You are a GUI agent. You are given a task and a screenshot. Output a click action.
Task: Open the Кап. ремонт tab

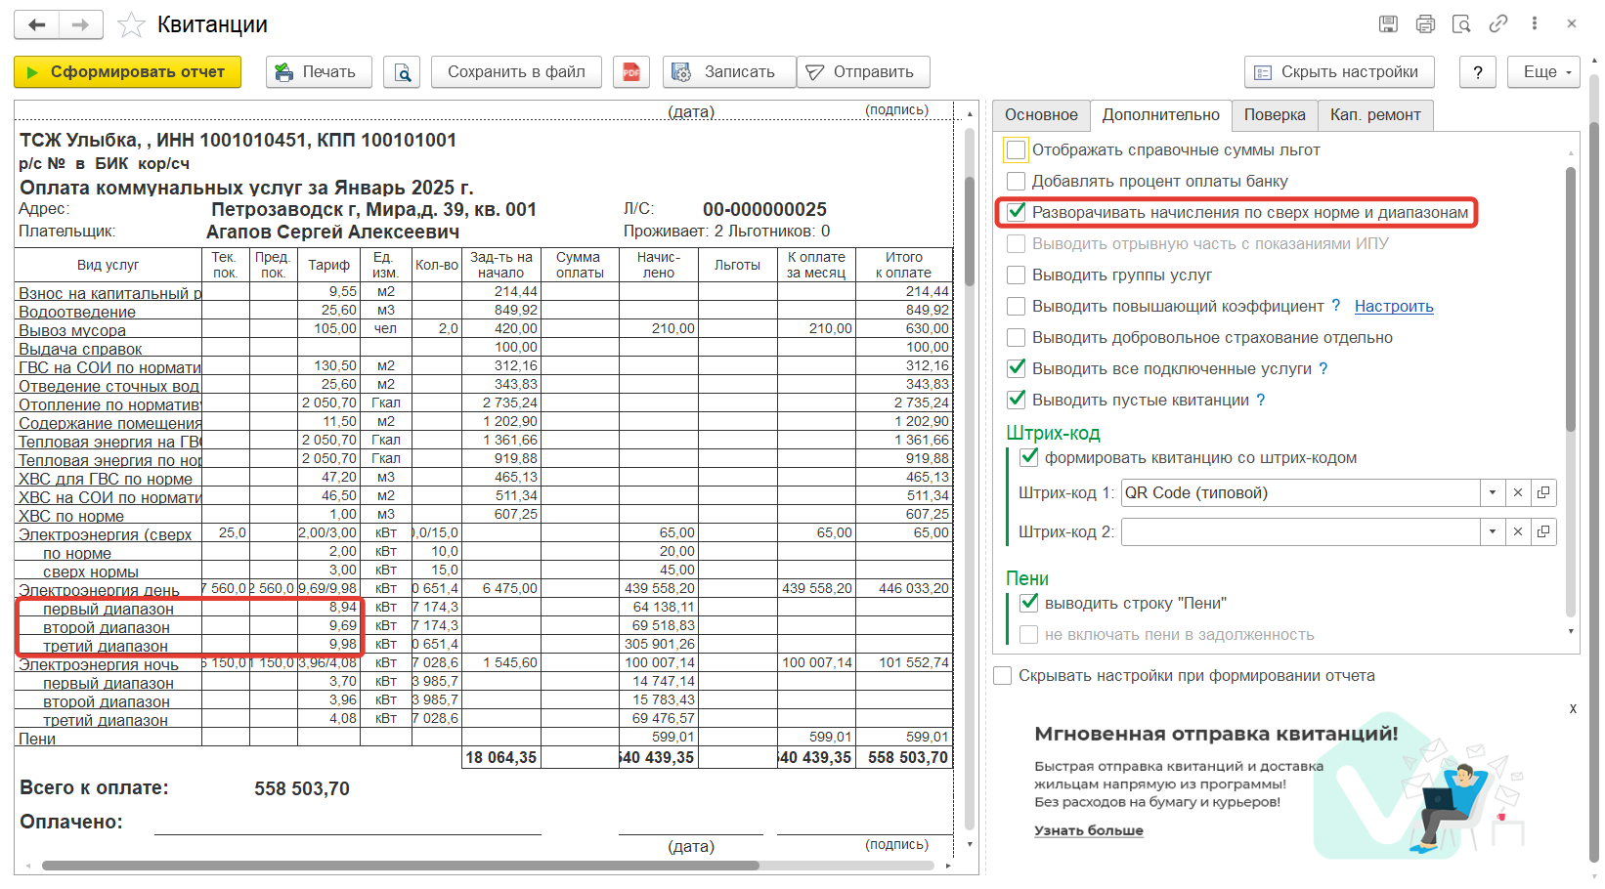pos(1375,115)
